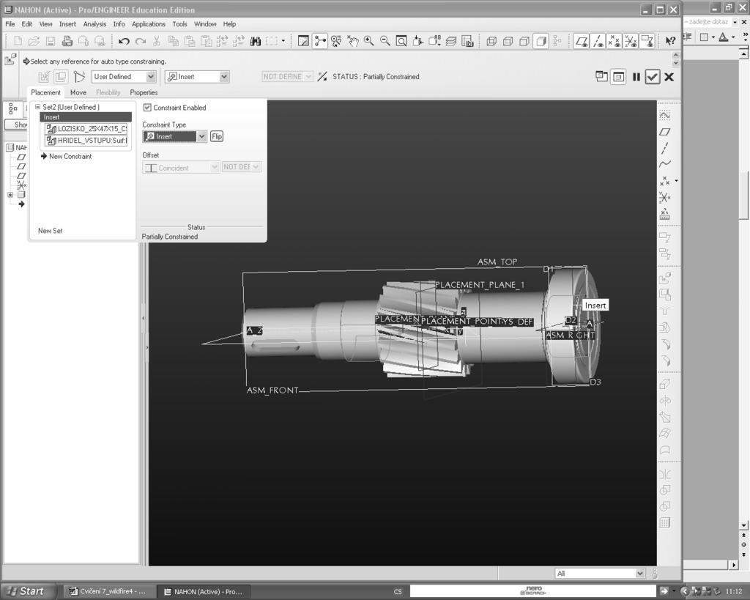Select the HRIDEL_VSTUPU:Surf reference row

86,141
